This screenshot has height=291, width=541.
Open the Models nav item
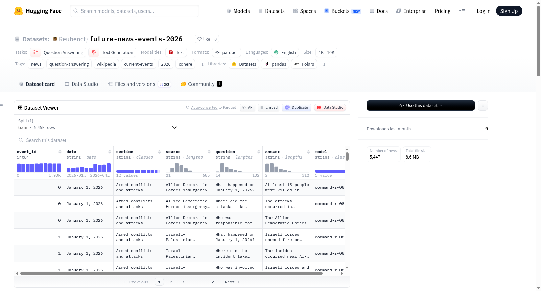coord(238,11)
